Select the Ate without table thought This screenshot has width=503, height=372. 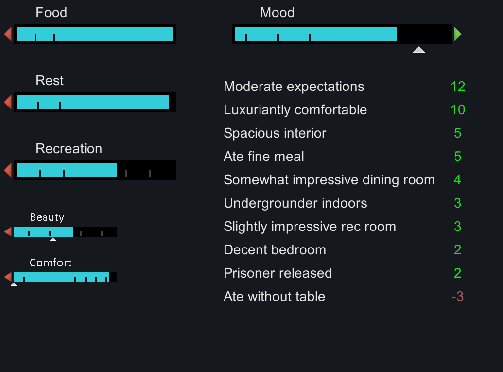tap(274, 297)
